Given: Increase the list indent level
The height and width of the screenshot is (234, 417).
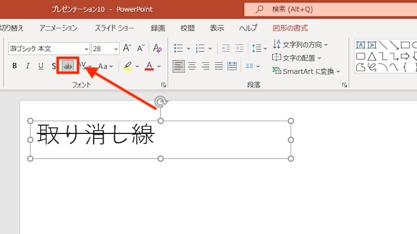Looking at the screenshot, I should point(239,48).
